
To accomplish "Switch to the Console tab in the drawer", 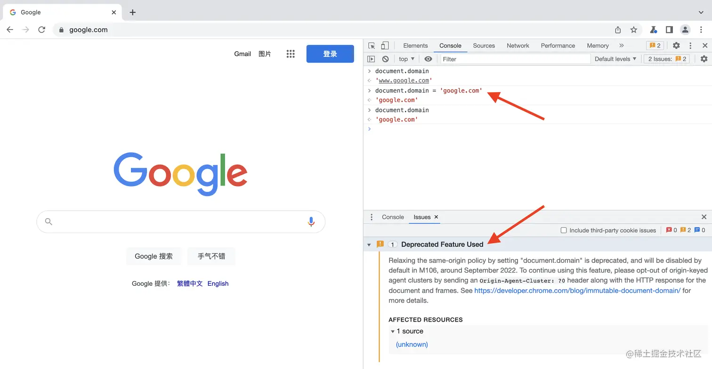I will 393,217.
